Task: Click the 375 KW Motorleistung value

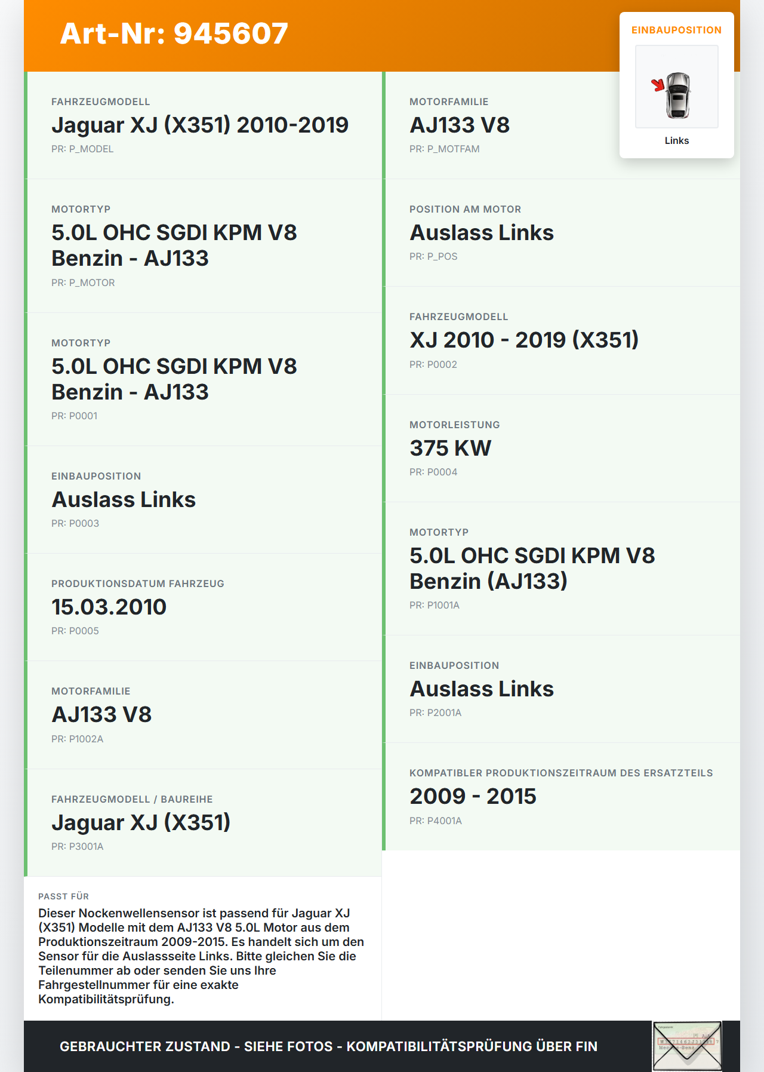Action: click(451, 448)
